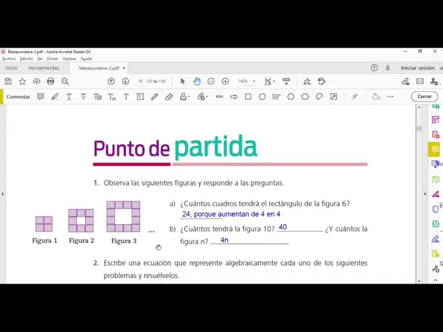Click the Save file icon

pyautogui.click(x=8, y=82)
